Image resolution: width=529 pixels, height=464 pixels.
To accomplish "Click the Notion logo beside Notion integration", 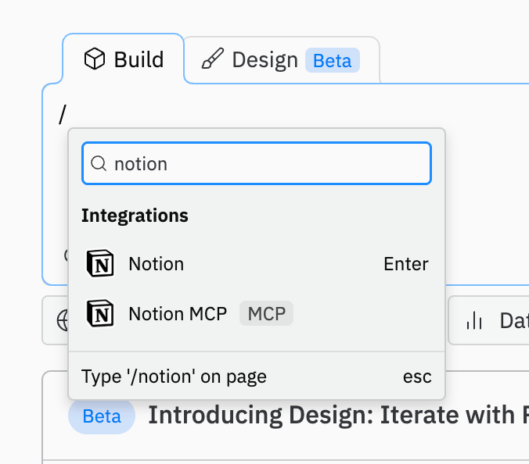I will 100,264.
